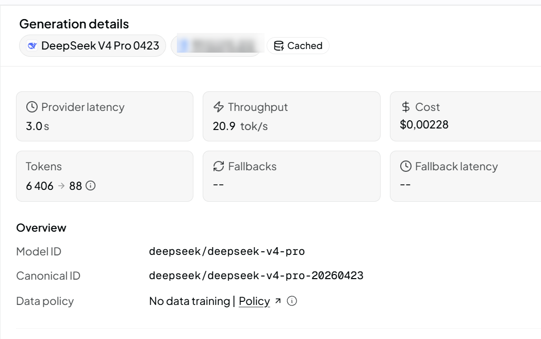Viewport: 541px width, 339px height.
Task: Open the Policy link
Action: [254, 301]
